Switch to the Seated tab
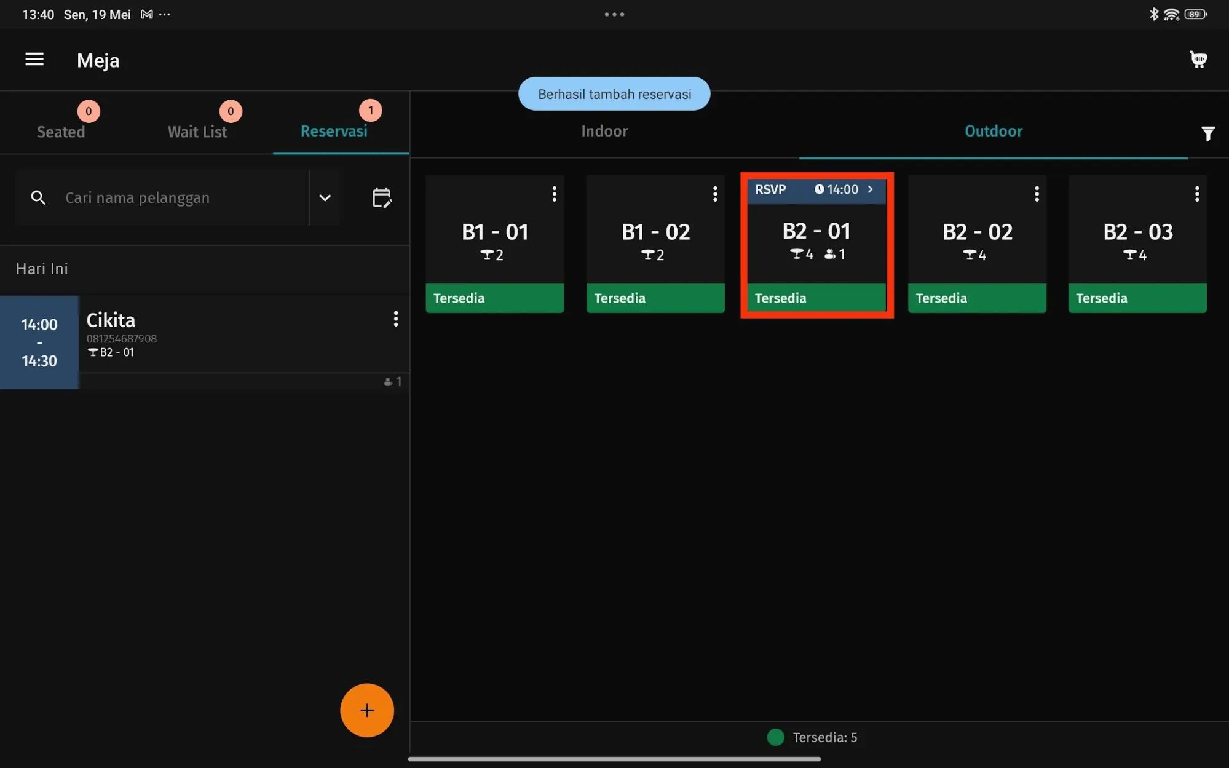This screenshot has width=1229, height=768. click(x=61, y=132)
